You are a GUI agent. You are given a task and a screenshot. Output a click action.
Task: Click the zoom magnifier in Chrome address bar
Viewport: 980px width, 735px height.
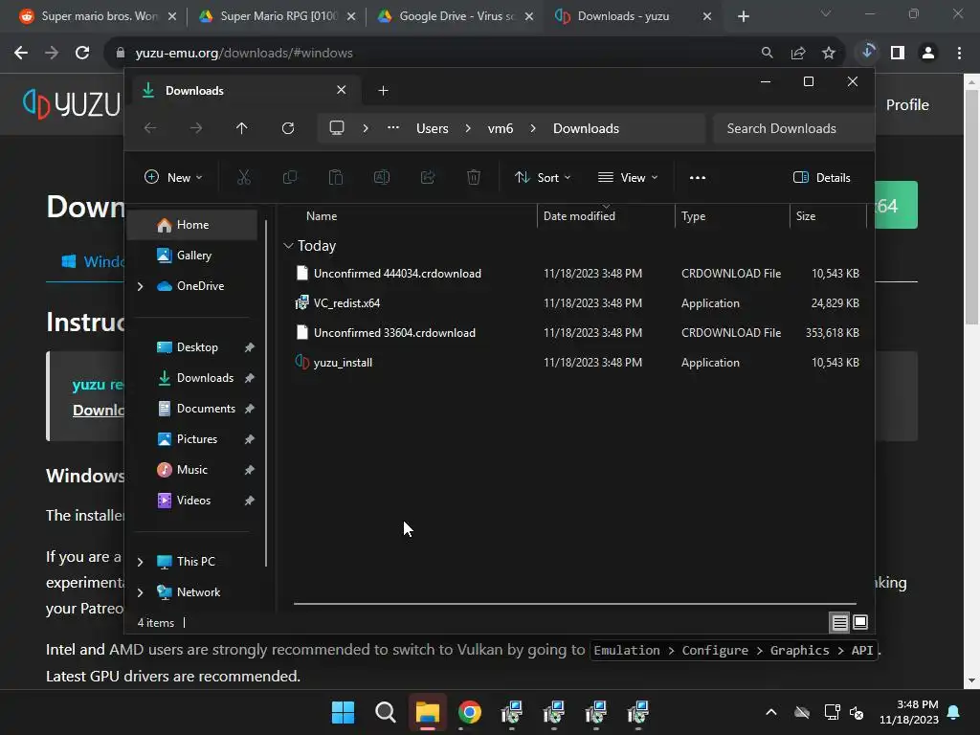tap(767, 54)
